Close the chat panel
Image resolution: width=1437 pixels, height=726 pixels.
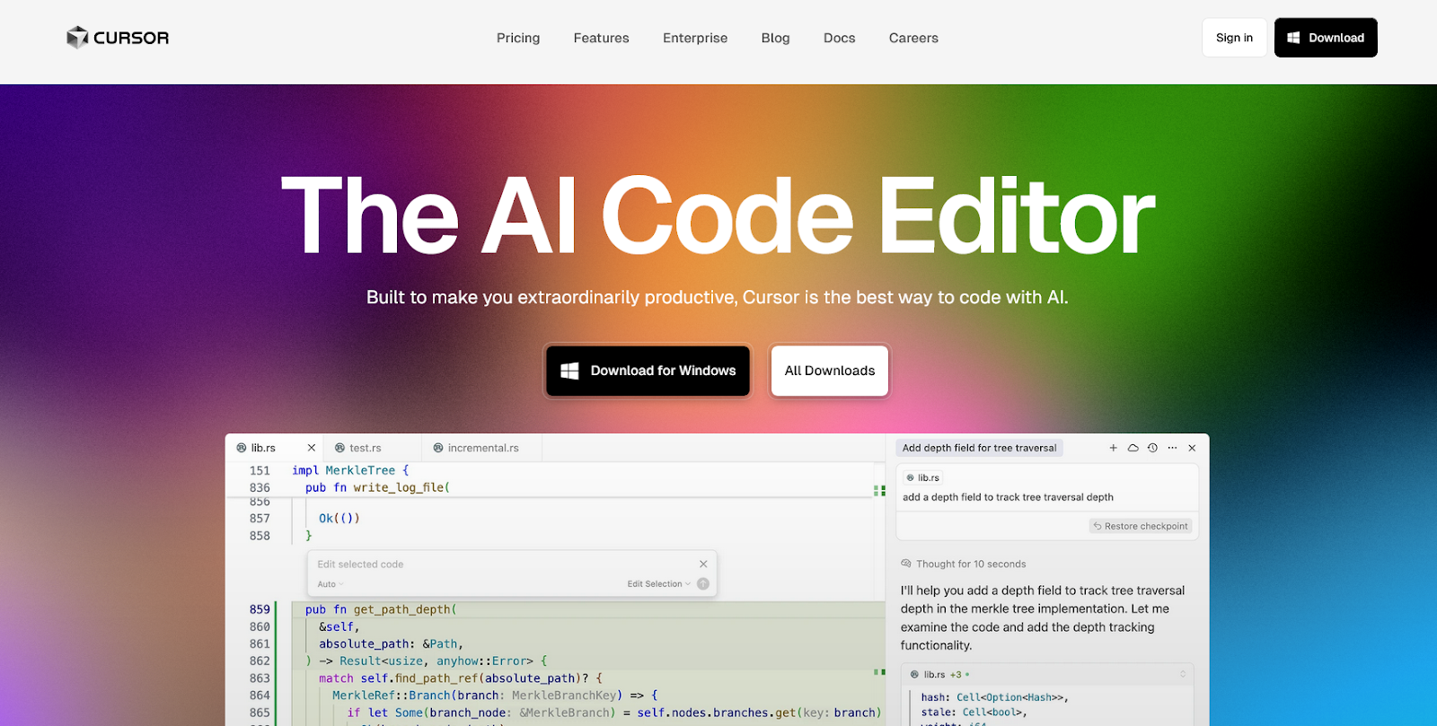[x=1192, y=448]
